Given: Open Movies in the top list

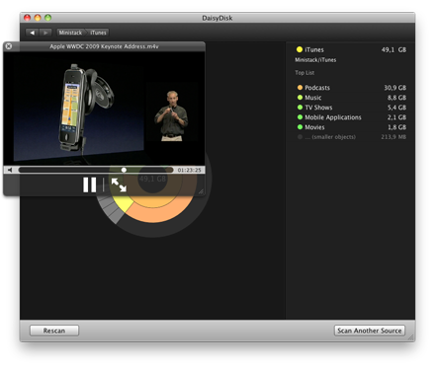Looking at the screenshot, I should point(351,127).
